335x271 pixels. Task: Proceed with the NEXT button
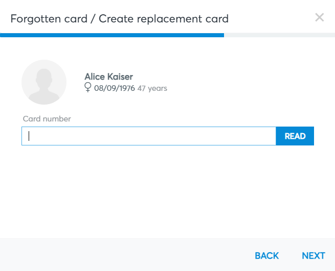[314, 256]
